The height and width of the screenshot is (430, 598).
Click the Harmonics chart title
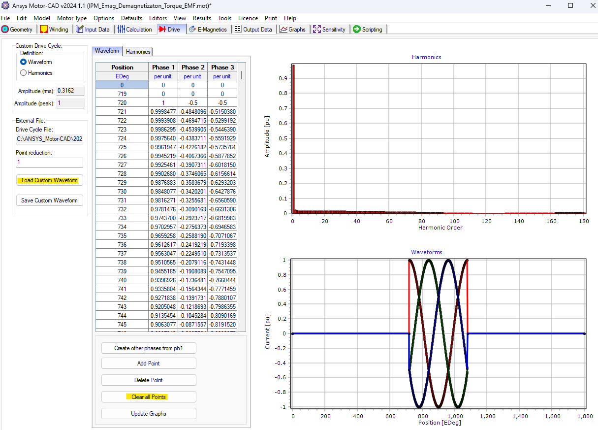coord(427,57)
